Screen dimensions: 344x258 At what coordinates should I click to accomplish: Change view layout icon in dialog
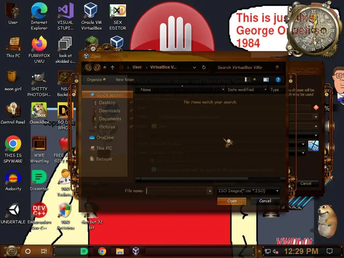[x=248, y=80]
